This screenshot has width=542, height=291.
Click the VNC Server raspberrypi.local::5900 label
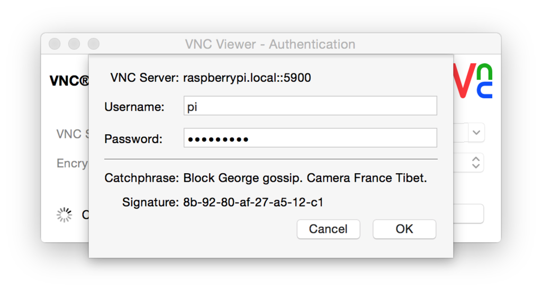[211, 78]
